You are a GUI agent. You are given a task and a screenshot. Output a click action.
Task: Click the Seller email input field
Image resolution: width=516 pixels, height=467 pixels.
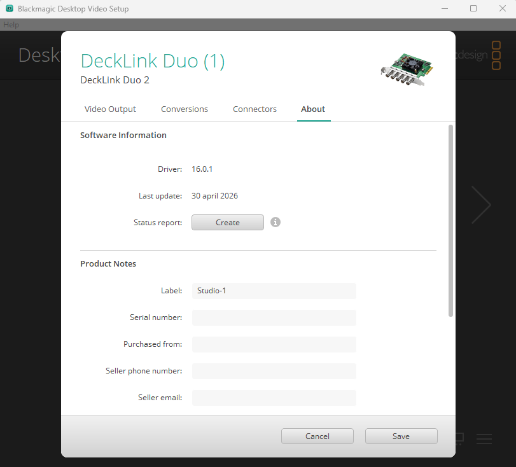click(x=274, y=398)
